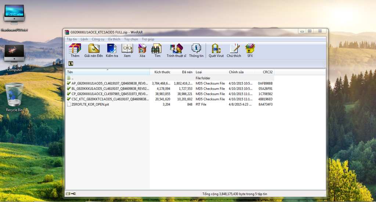Select the ZEROFLTE_KOR_OPEN.pit file
The image size is (376, 202).
pyautogui.click(x=90, y=104)
